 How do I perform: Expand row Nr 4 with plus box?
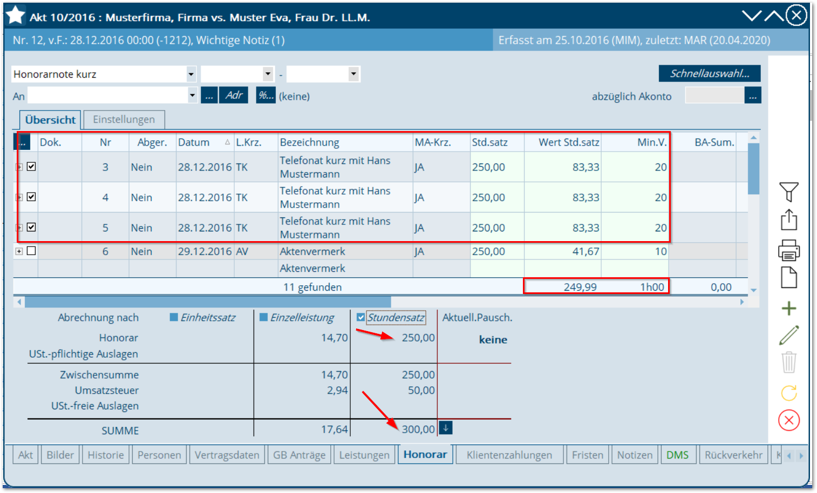[x=19, y=197]
